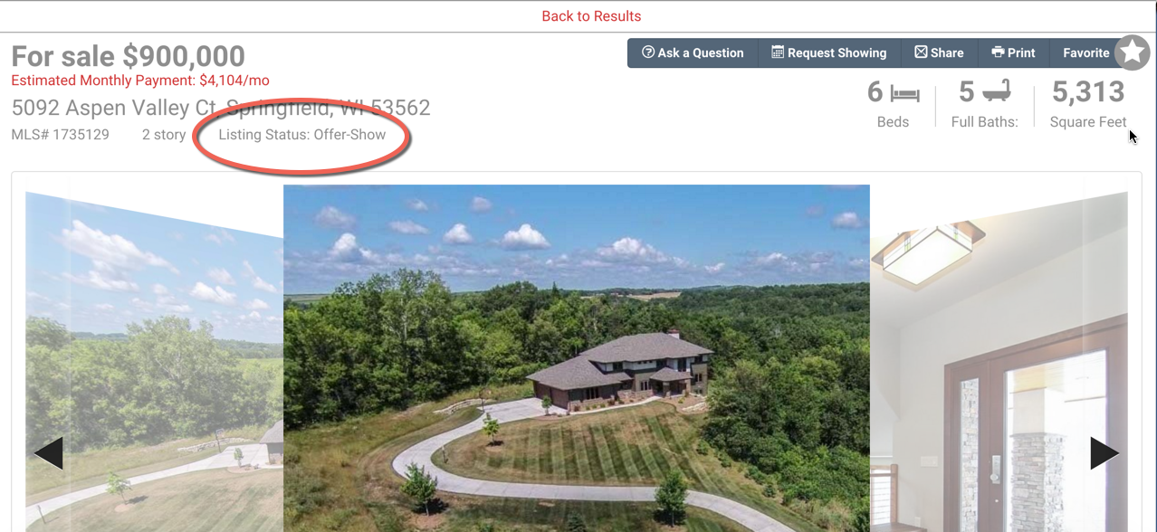The width and height of the screenshot is (1157, 532).
Task: Click the bed icon beside 6 Beds
Action: tap(904, 92)
